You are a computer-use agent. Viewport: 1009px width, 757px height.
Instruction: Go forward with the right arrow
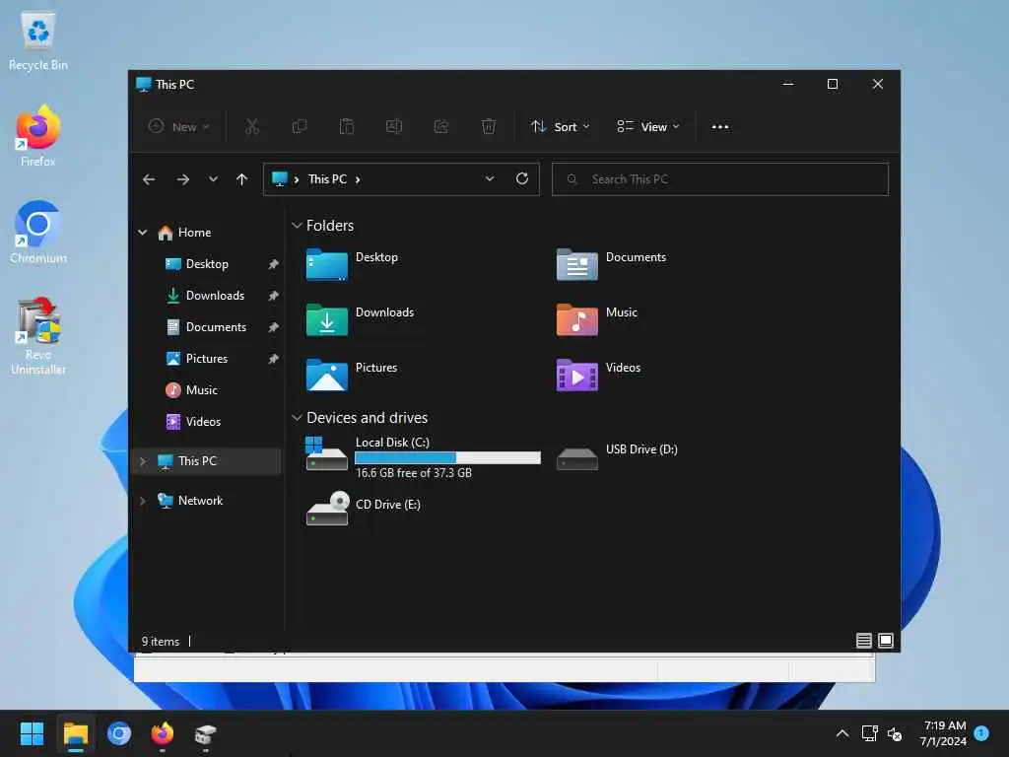pyautogui.click(x=182, y=179)
